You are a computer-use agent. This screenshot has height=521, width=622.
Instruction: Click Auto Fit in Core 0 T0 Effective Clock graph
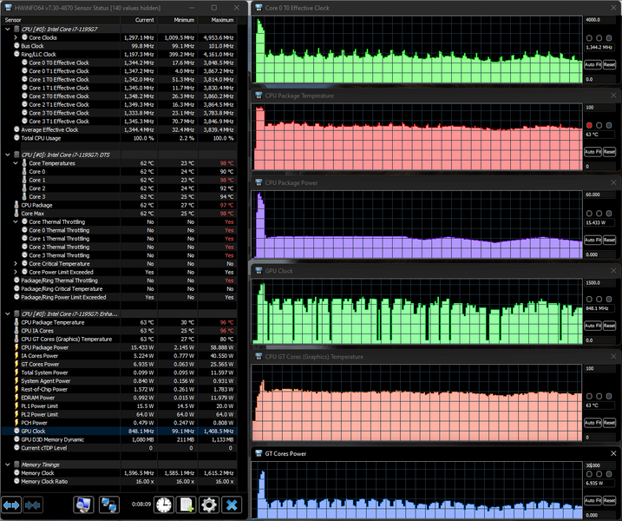pyautogui.click(x=593, y=64)
